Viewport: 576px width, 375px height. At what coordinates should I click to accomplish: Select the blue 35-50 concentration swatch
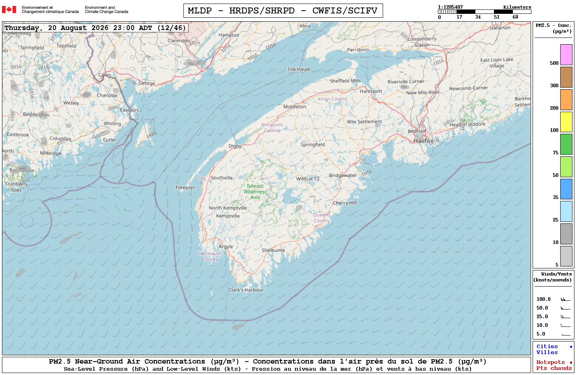tap(566, 189)
